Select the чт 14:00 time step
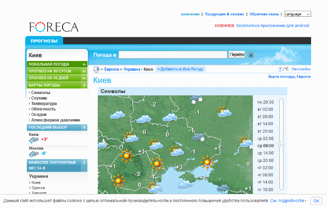Screen dimensions: 327x208 (265, 182)
